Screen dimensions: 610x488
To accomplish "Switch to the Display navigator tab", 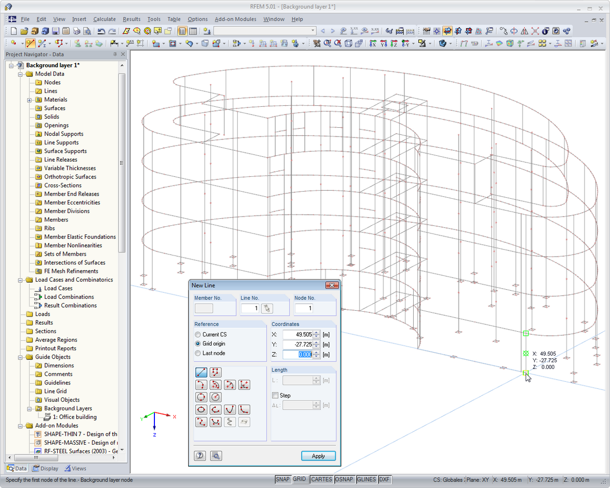I will 45,468.
